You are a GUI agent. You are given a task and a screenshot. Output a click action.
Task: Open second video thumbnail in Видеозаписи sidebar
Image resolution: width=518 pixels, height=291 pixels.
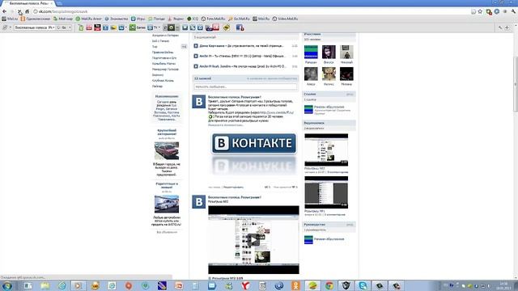click(x=326, y=192)
